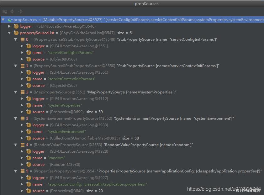Click the list element icon for entry 3

pyautogui.click(x=22, y=119)
